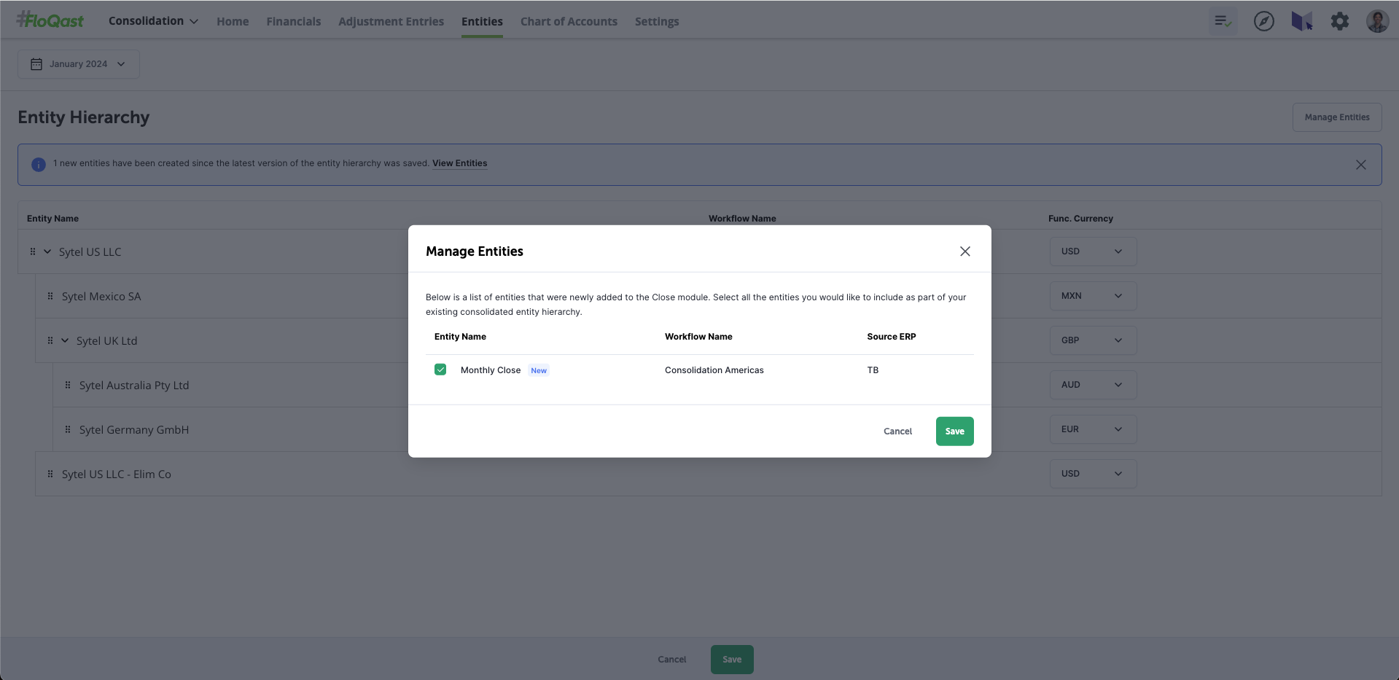Follow the View Entities link

[x=459, y=163]
